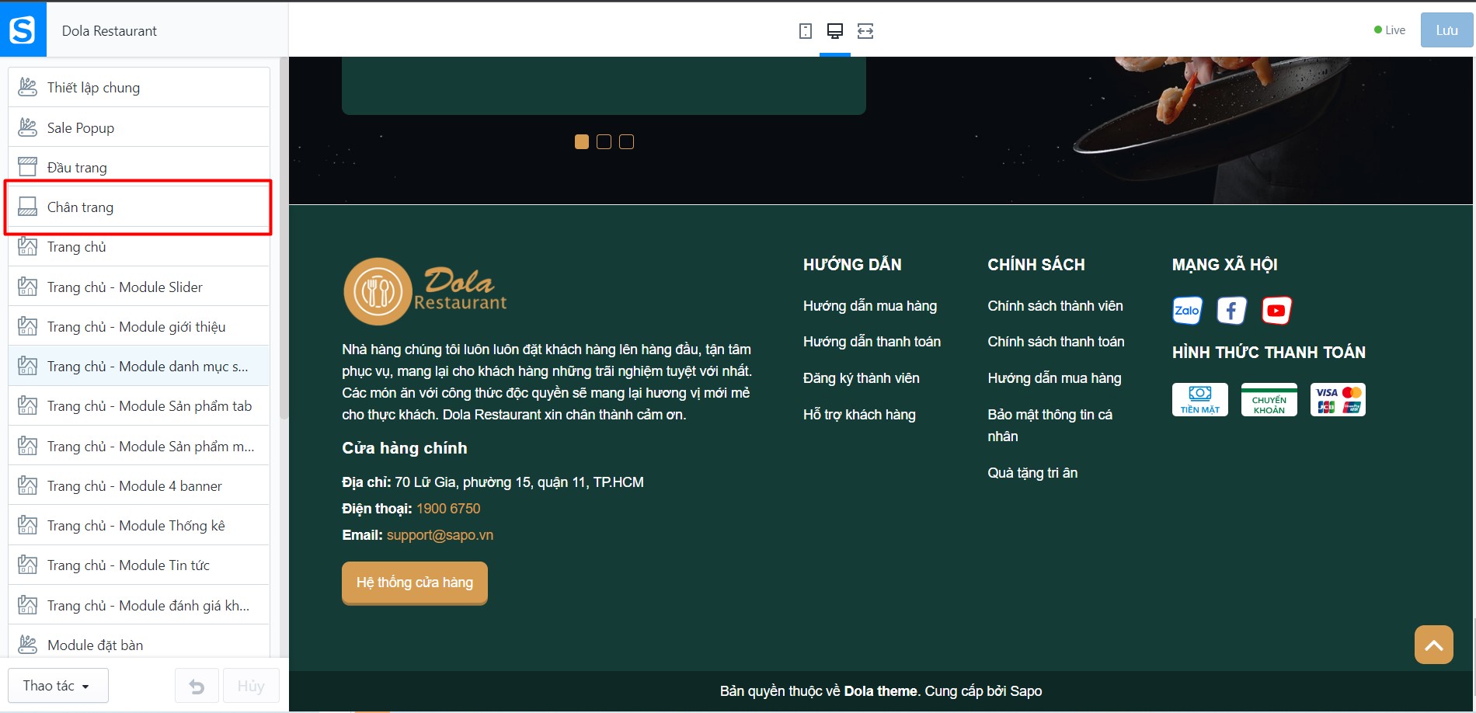This screenshot has height=713, width=1476.
Task: Open the Thao tác dropdown
Action: [x=58, y=686]
